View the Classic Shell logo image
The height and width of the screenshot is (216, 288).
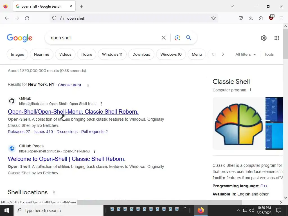[239, 123]
